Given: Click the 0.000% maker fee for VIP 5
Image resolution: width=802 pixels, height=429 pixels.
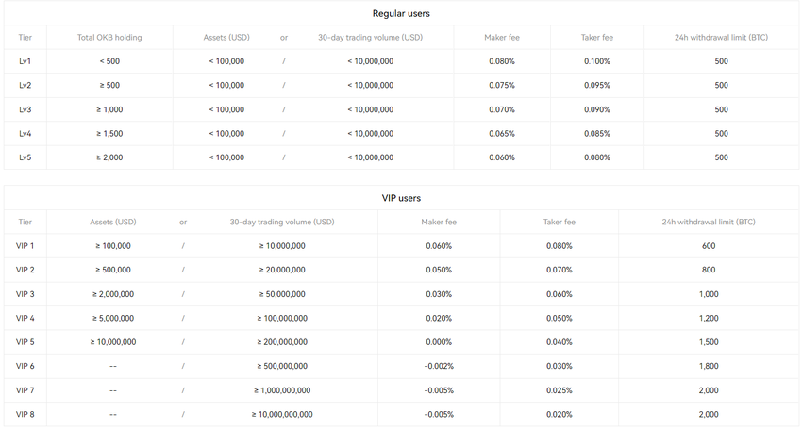Looking at the screenshot, I should point(439,342).
